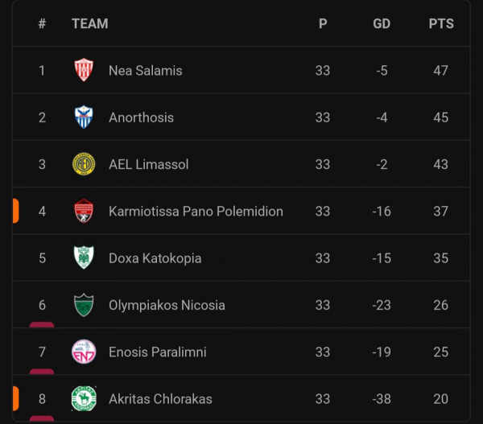Image resolution: width=483 pixels, height=424 pixels.
Task: Click the orange marker beside position 4
Action: [x=16, y=211]
